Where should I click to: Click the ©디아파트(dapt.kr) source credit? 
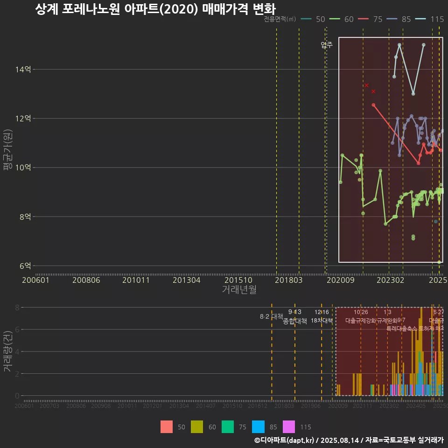point(284,440)
